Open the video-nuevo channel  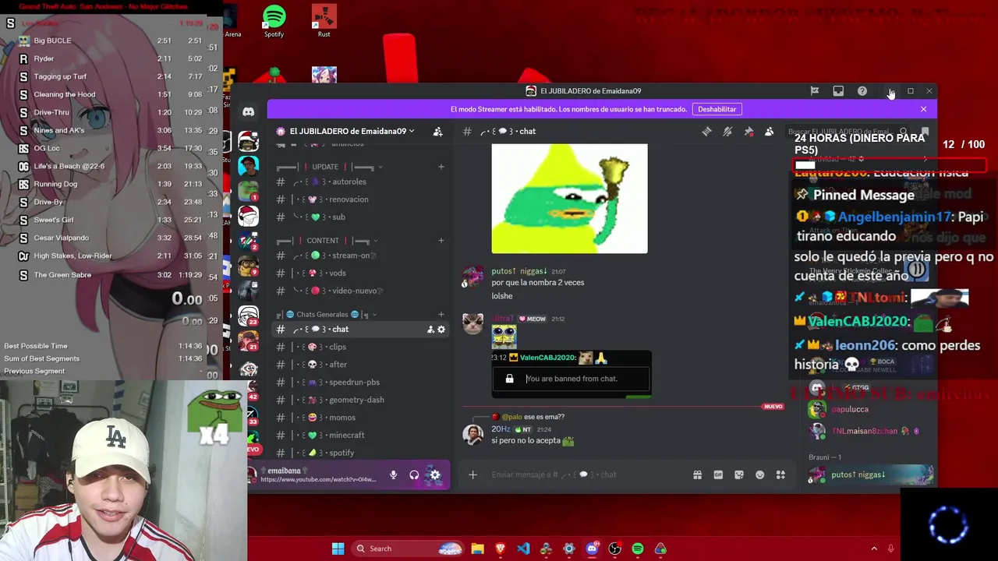[x=359, y=291]
